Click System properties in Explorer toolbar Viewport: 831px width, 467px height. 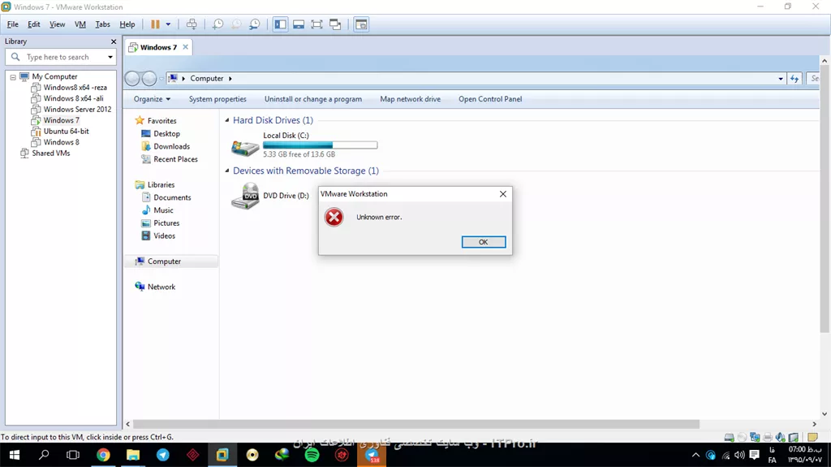217,99
